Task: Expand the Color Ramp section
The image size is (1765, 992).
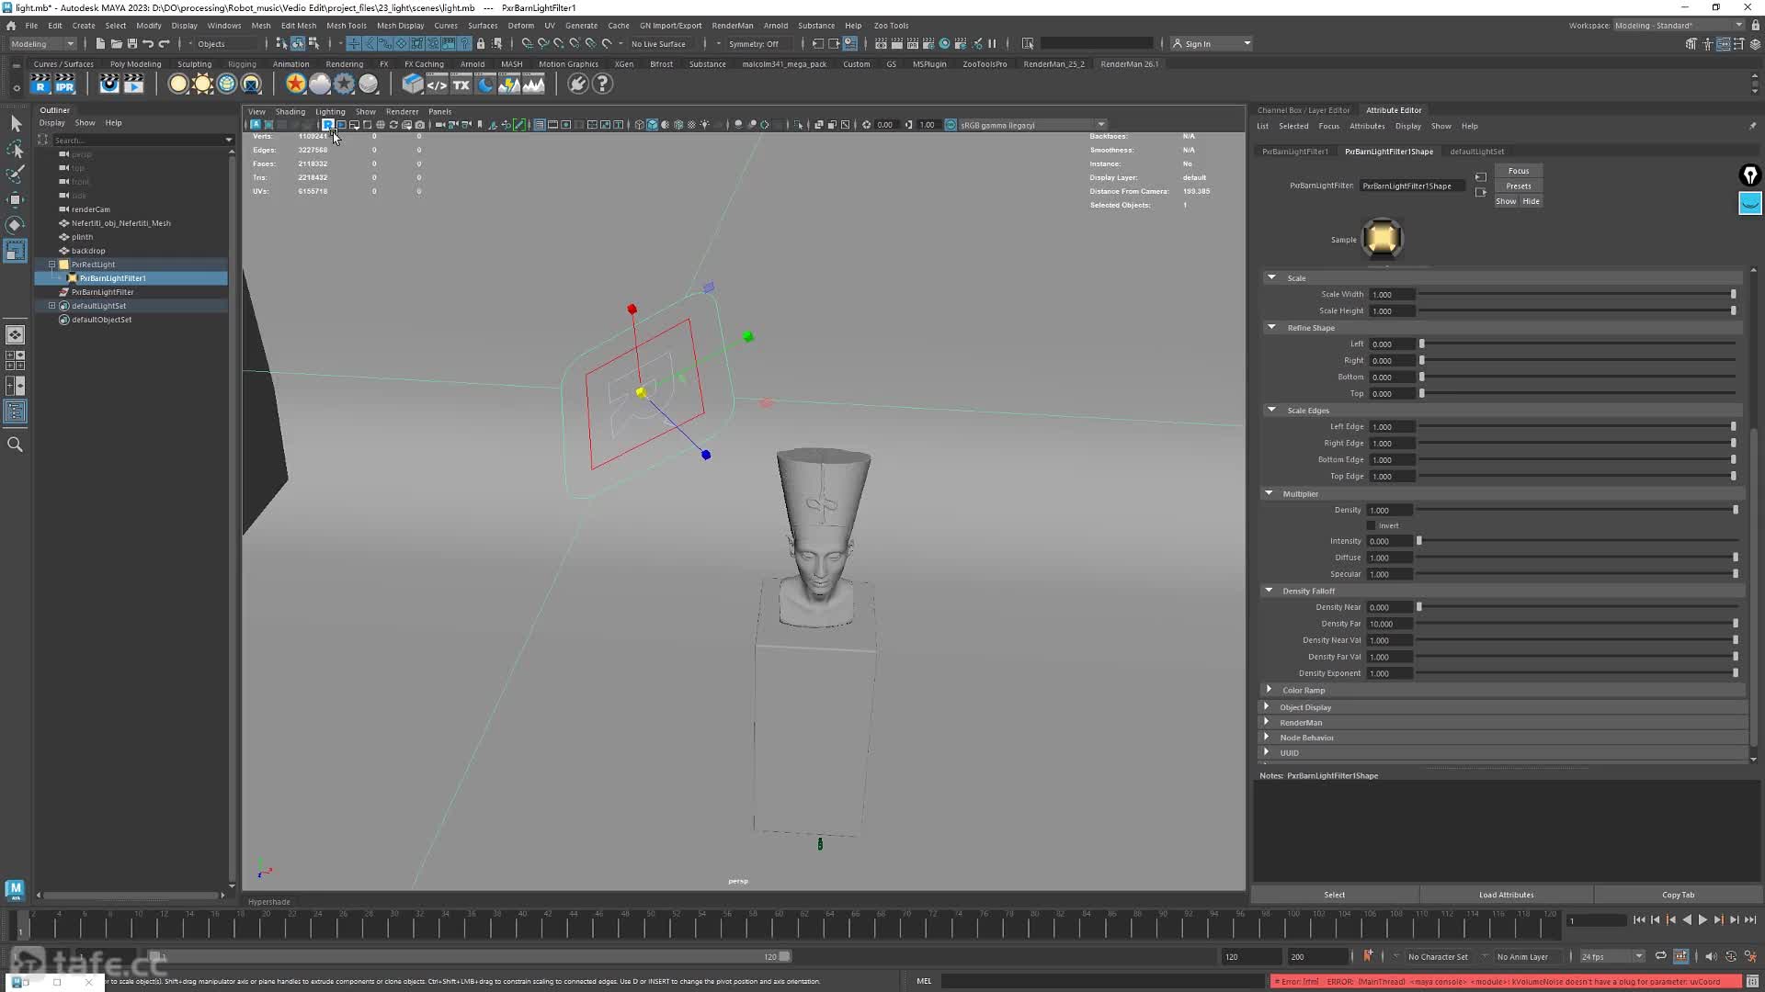Action: coord(1270,690)
